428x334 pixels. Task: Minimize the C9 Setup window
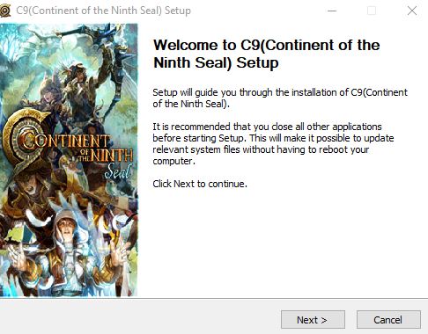click(x=332, y=11)
